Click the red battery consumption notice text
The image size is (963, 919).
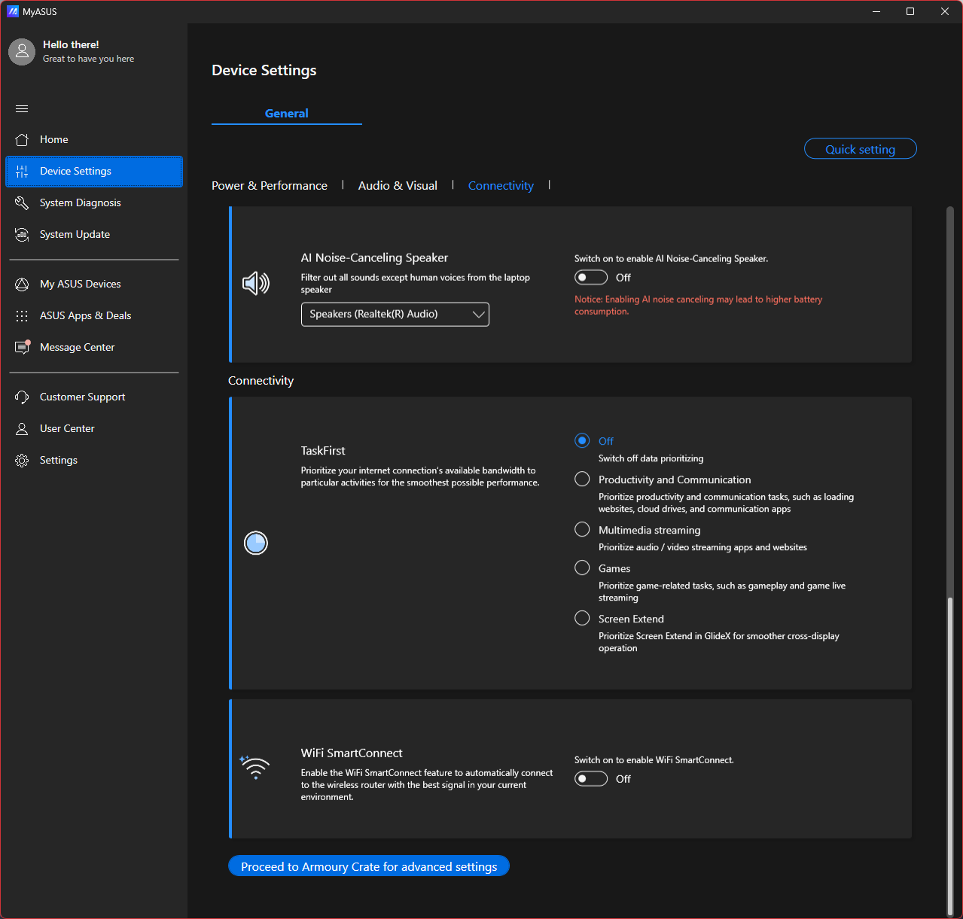(x=698, y=305)
